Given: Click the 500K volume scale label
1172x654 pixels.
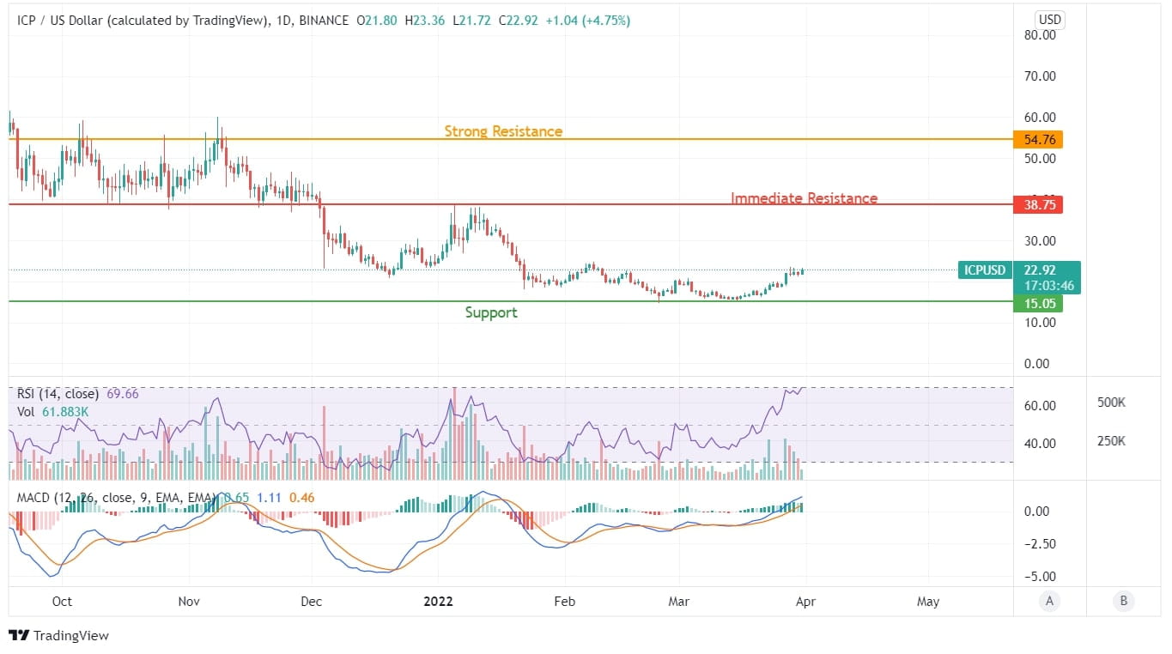Looking at the screenshot, I should (x=1111, y=402).
